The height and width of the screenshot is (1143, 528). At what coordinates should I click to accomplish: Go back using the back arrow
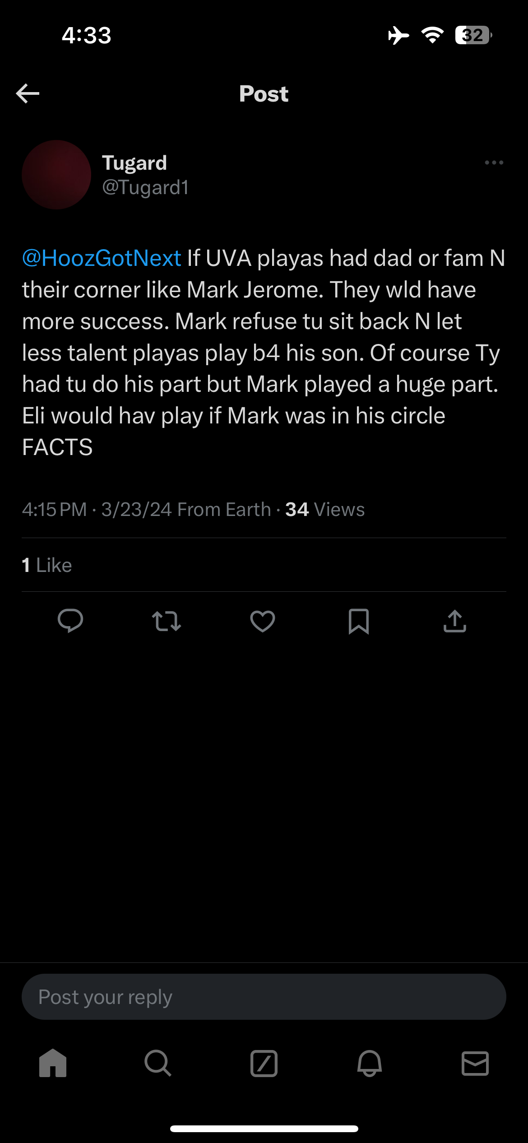click(x=28, y=93)
